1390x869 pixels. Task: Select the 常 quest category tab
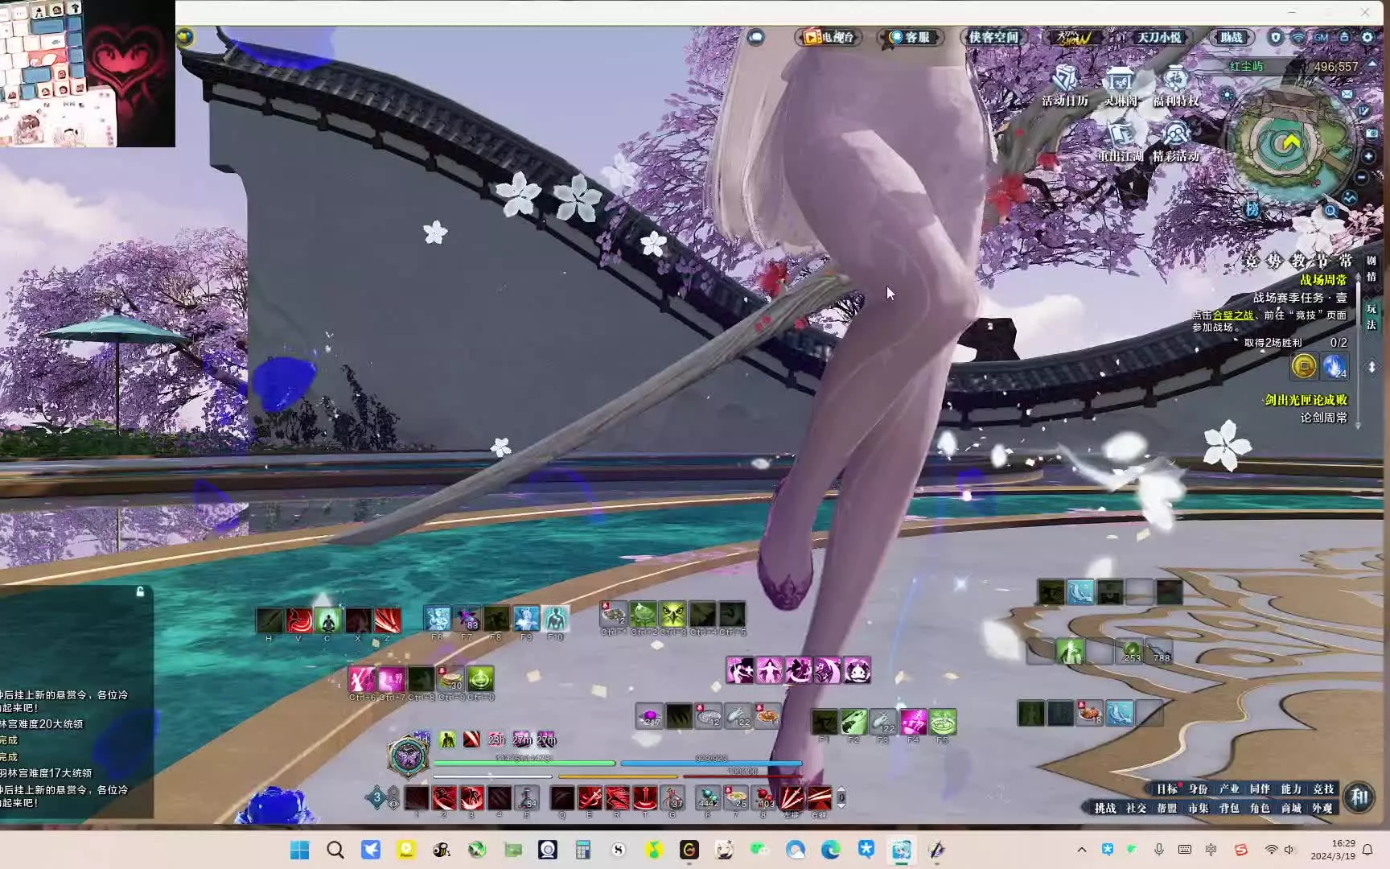[1346, 261]
